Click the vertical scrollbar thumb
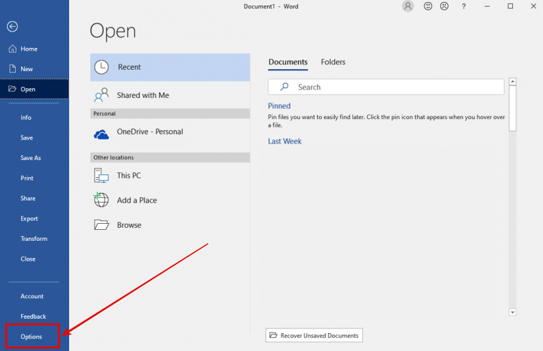The image size is (543, 351). click(x=512, y=108)
